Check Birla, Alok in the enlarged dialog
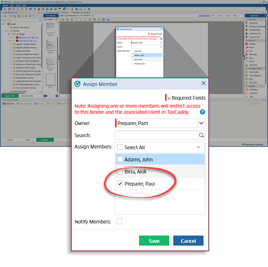 (x=120, y=171)
